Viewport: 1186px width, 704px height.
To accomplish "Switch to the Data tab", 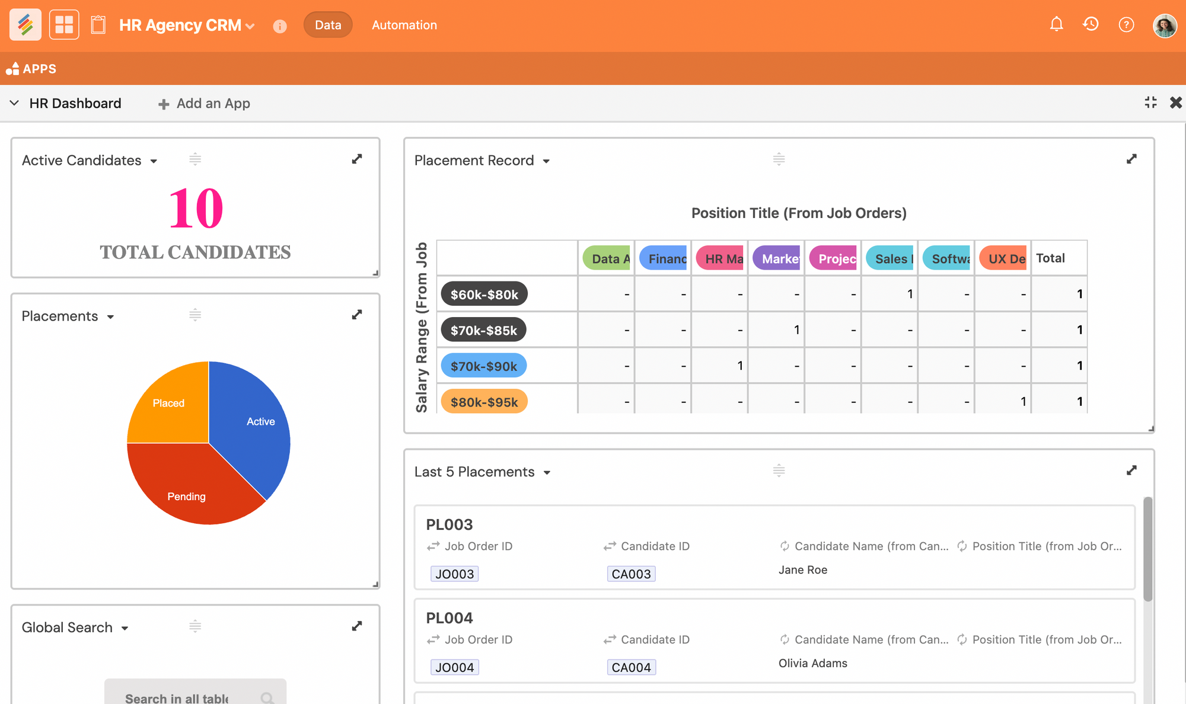I will (x=328, y=25).
